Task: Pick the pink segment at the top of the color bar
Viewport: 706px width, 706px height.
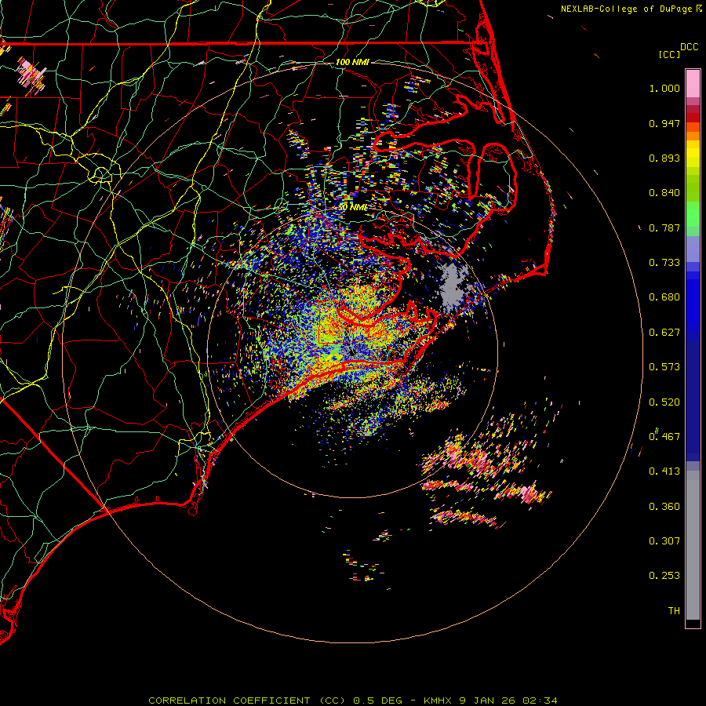Action: (x=693, y=84)
